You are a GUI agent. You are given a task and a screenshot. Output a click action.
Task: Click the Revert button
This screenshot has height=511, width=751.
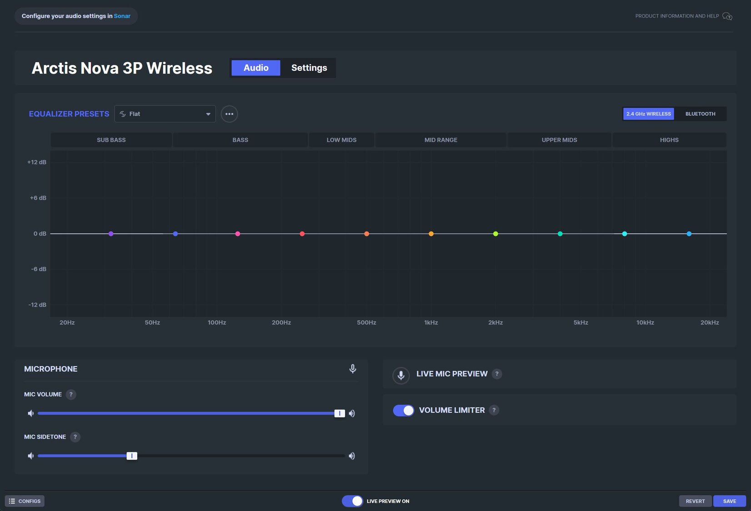pyautogui.click(x=695, y=501)
